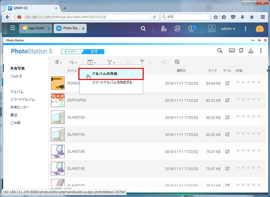Screen dimensions: 270x197
Task: Open Photo Station settings vertical dots
Action: tap(261, 50)
